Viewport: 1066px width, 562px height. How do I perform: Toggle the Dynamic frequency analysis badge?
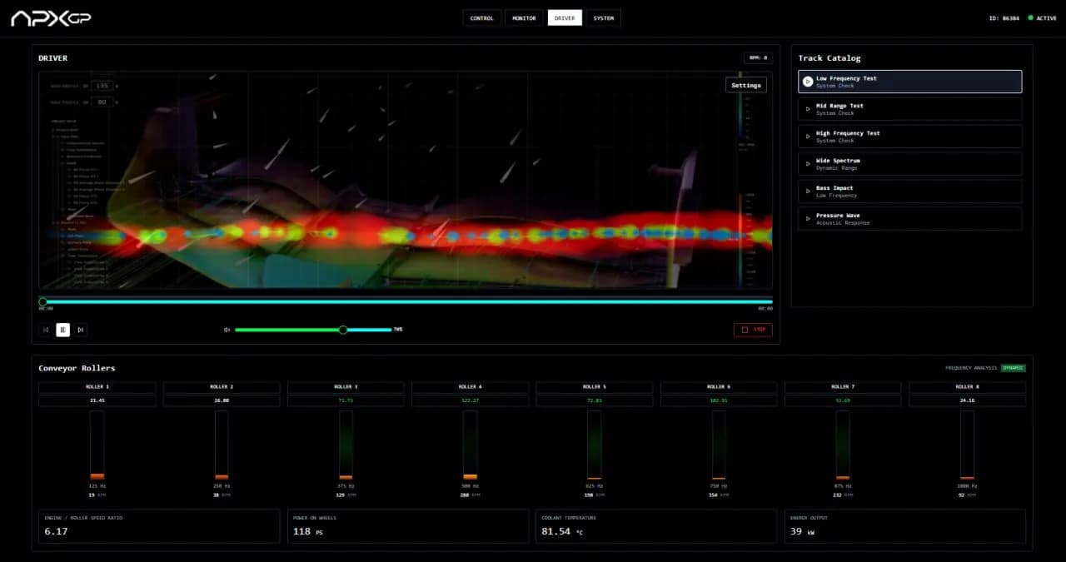point(1013,368)
